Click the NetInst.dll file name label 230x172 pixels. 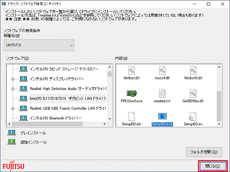[131, 78]
